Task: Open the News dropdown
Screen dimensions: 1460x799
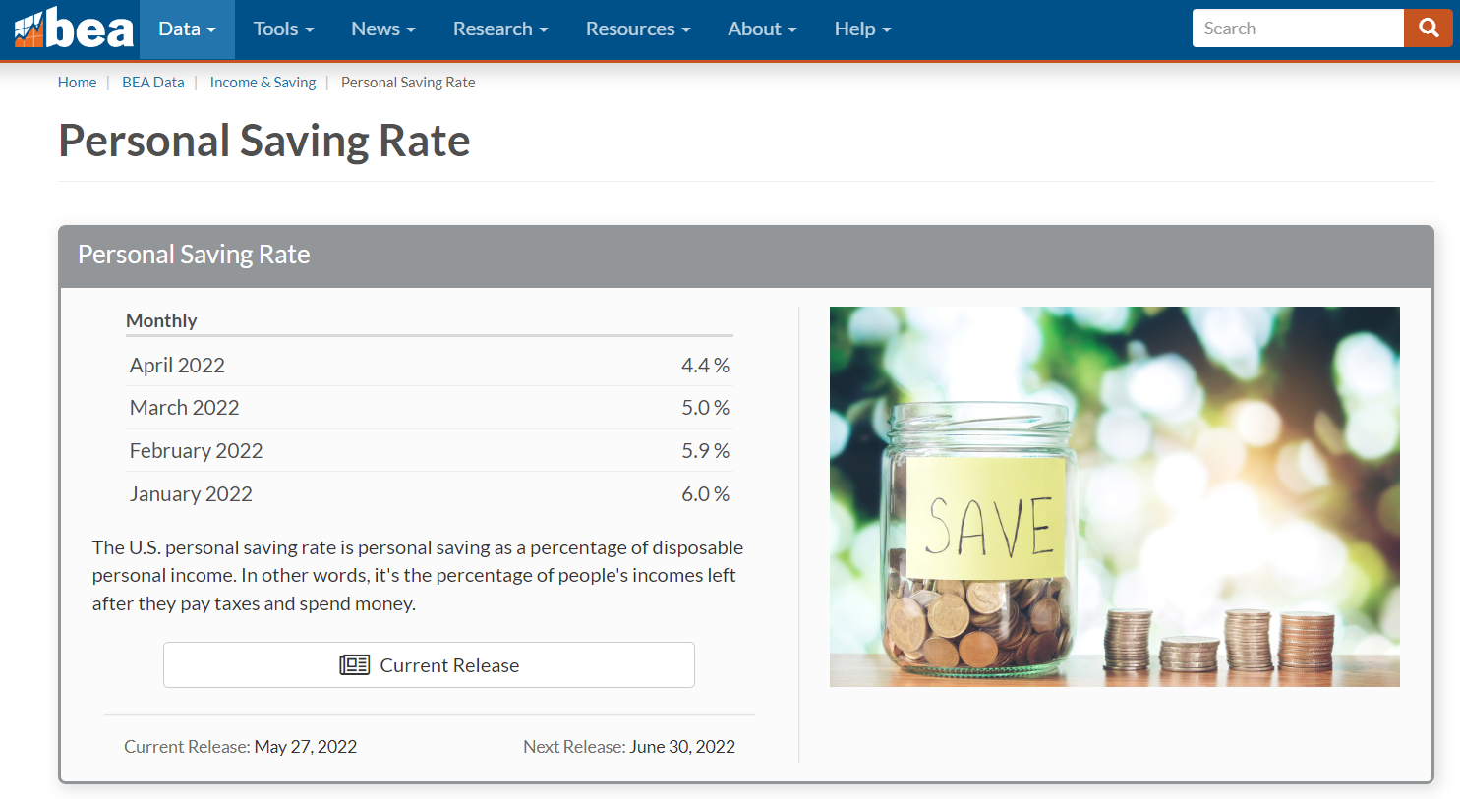Action: [x=383, y=29]
